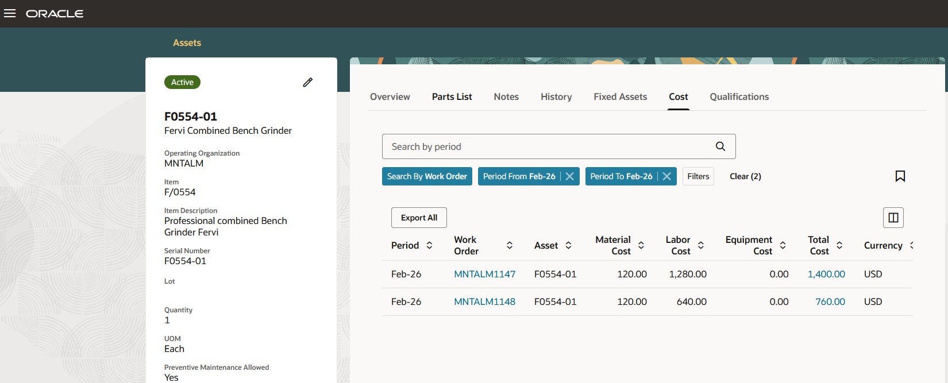Viewport: 948px width, 383px height.
Task: Open the hamburger navigation menu
Action: tap(10, 13)
